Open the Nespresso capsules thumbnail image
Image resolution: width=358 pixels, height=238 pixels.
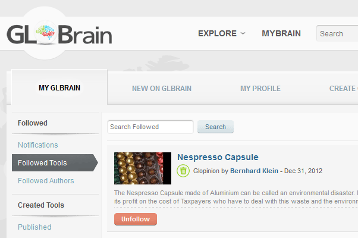143,168
